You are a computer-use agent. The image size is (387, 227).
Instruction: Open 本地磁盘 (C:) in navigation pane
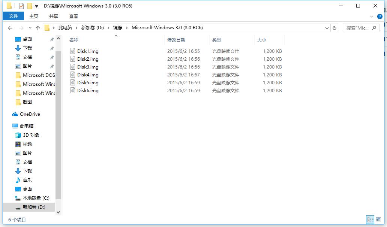(x=36, y=198)
